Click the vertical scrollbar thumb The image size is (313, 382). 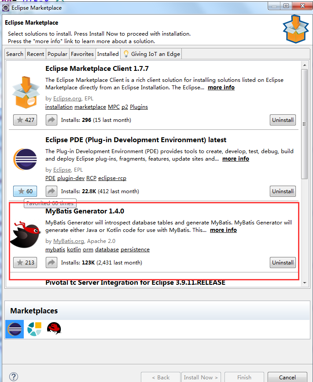[x=305, y=124]
